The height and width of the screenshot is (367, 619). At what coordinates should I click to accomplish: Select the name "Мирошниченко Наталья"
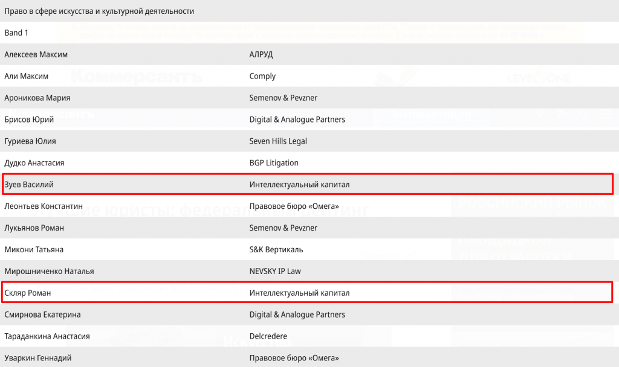click(x=50, y=271)
